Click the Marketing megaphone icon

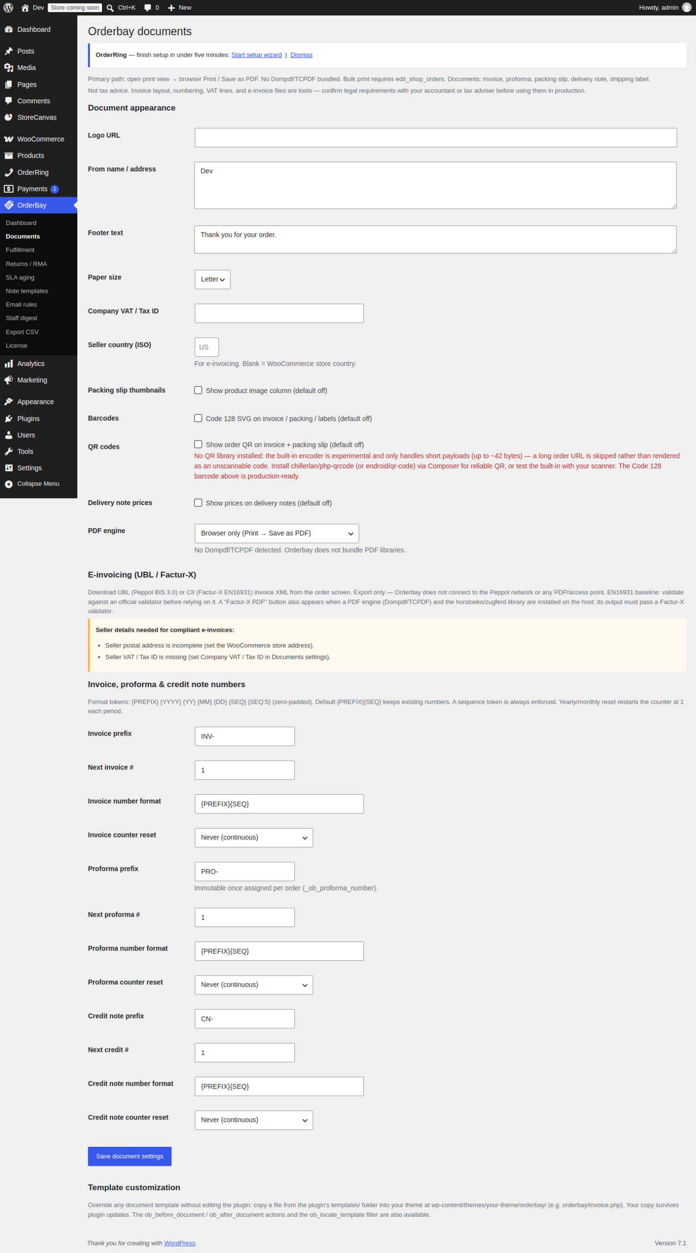click(x=9, y=381)
